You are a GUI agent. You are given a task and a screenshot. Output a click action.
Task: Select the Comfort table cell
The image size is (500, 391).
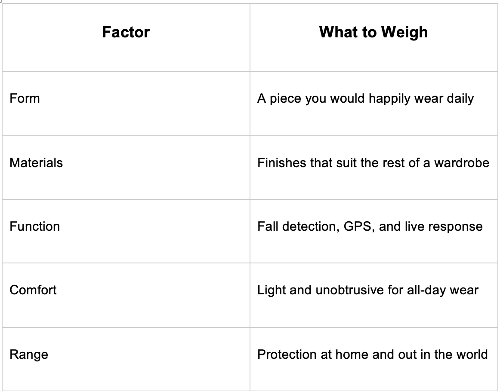[x=126, y=295]
